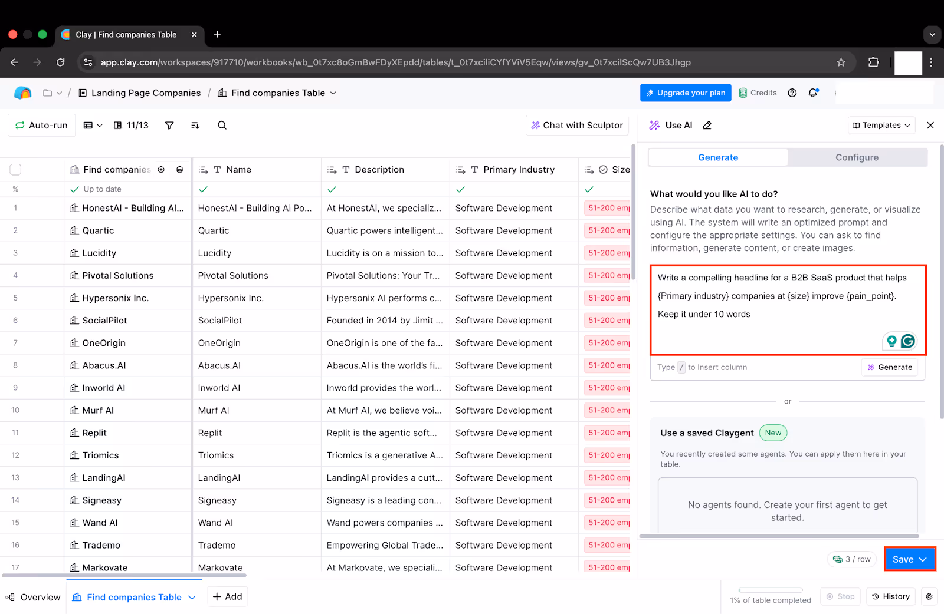Click the side panel horizontal scrollbar
The height and width of the screenshot is (614, 944).
click(x=779, y=536)
